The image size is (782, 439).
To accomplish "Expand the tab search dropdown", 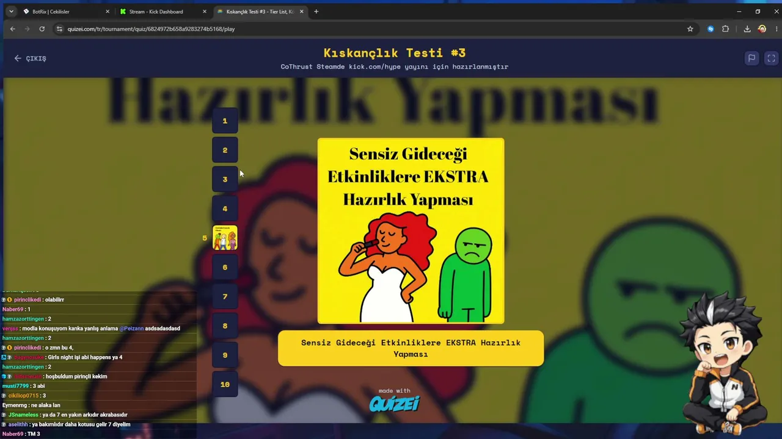I will [11, 12].
